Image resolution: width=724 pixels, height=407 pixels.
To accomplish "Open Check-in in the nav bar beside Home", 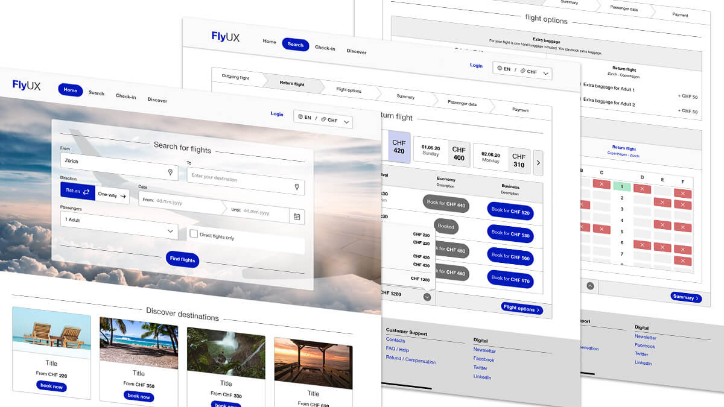I will [x=125, y=96].
